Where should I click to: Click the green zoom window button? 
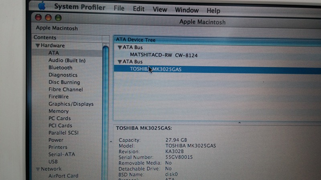(58, 18)
